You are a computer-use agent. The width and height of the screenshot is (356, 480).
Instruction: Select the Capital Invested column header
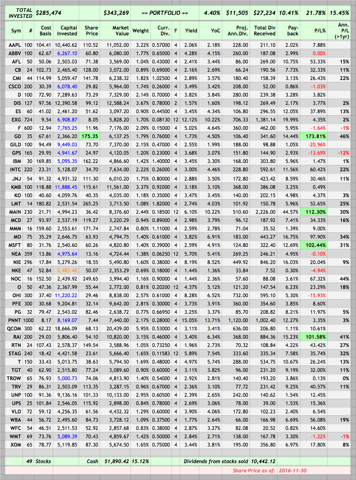[66, 31]
